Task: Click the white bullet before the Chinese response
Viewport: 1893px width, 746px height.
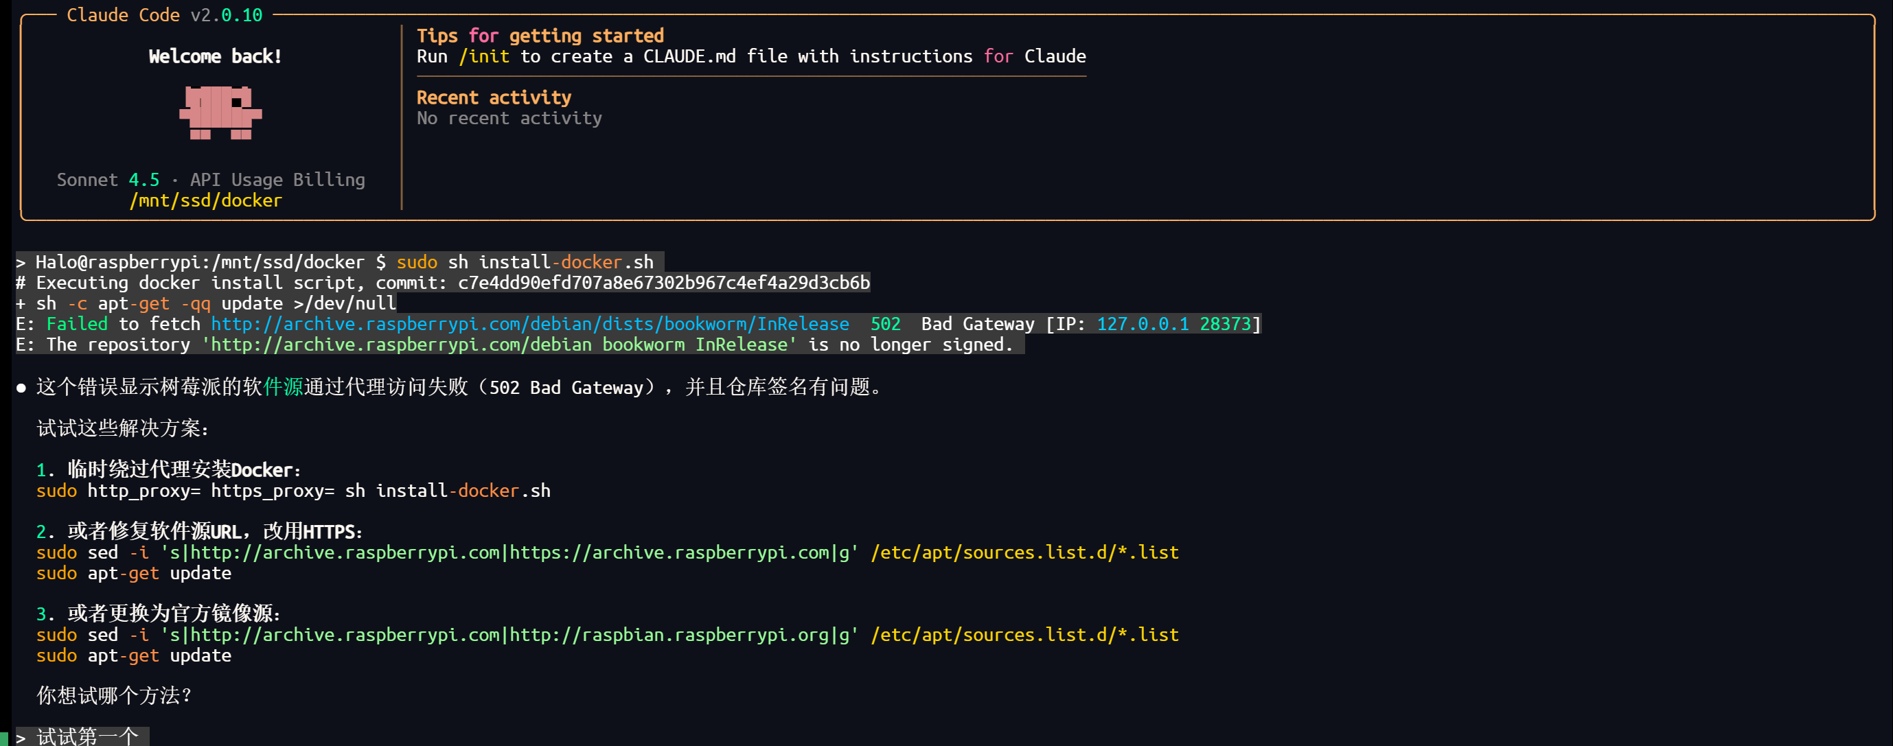Action: tap(21, 388)
